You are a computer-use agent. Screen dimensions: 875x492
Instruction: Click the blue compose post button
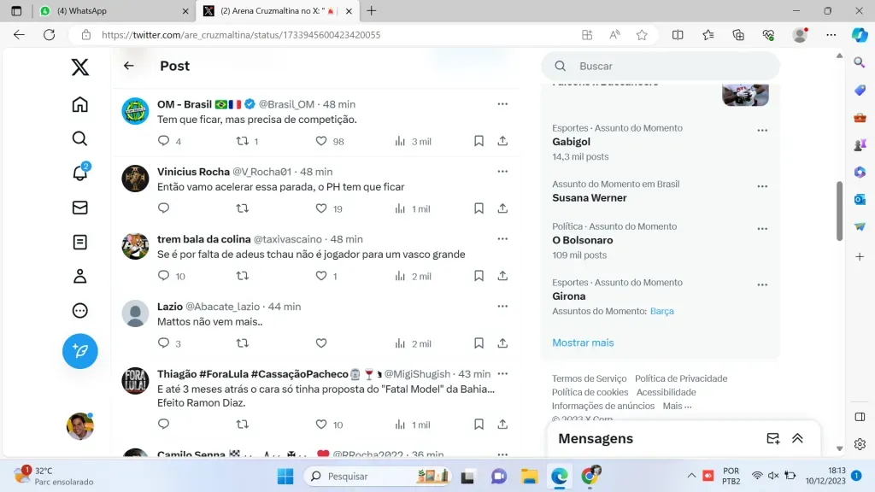(79, 350)
